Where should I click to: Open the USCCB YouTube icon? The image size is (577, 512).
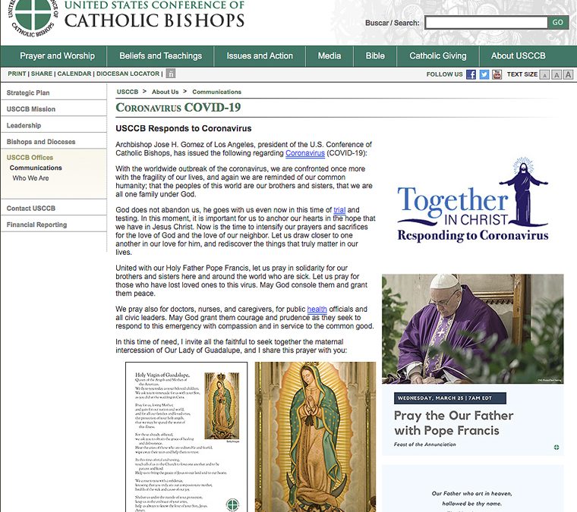point(497,74)
